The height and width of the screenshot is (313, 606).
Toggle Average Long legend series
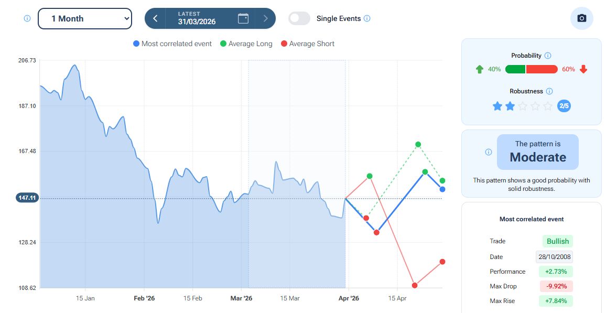click(x=246, y=44)
